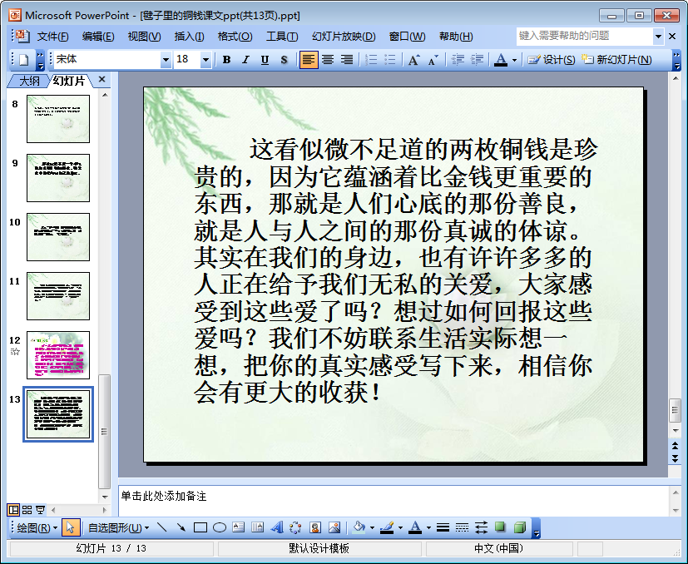Open the font size dropdown

[x=207, y=60]
